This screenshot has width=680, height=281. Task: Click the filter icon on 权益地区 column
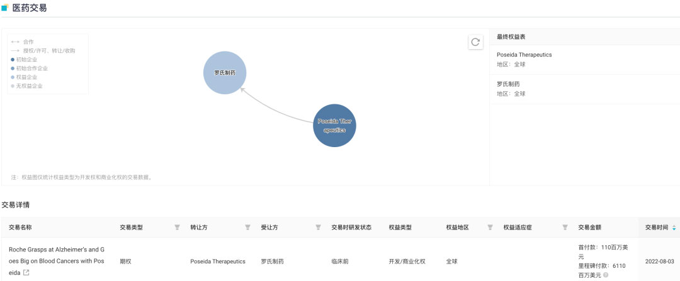click(x=490, y=228)
